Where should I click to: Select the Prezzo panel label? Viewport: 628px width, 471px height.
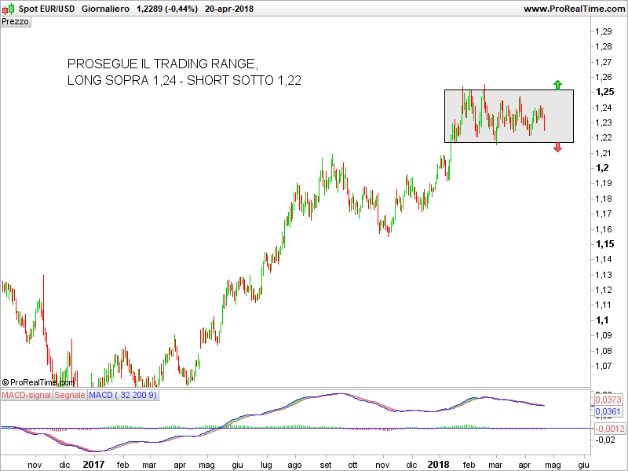coord(16,22)
